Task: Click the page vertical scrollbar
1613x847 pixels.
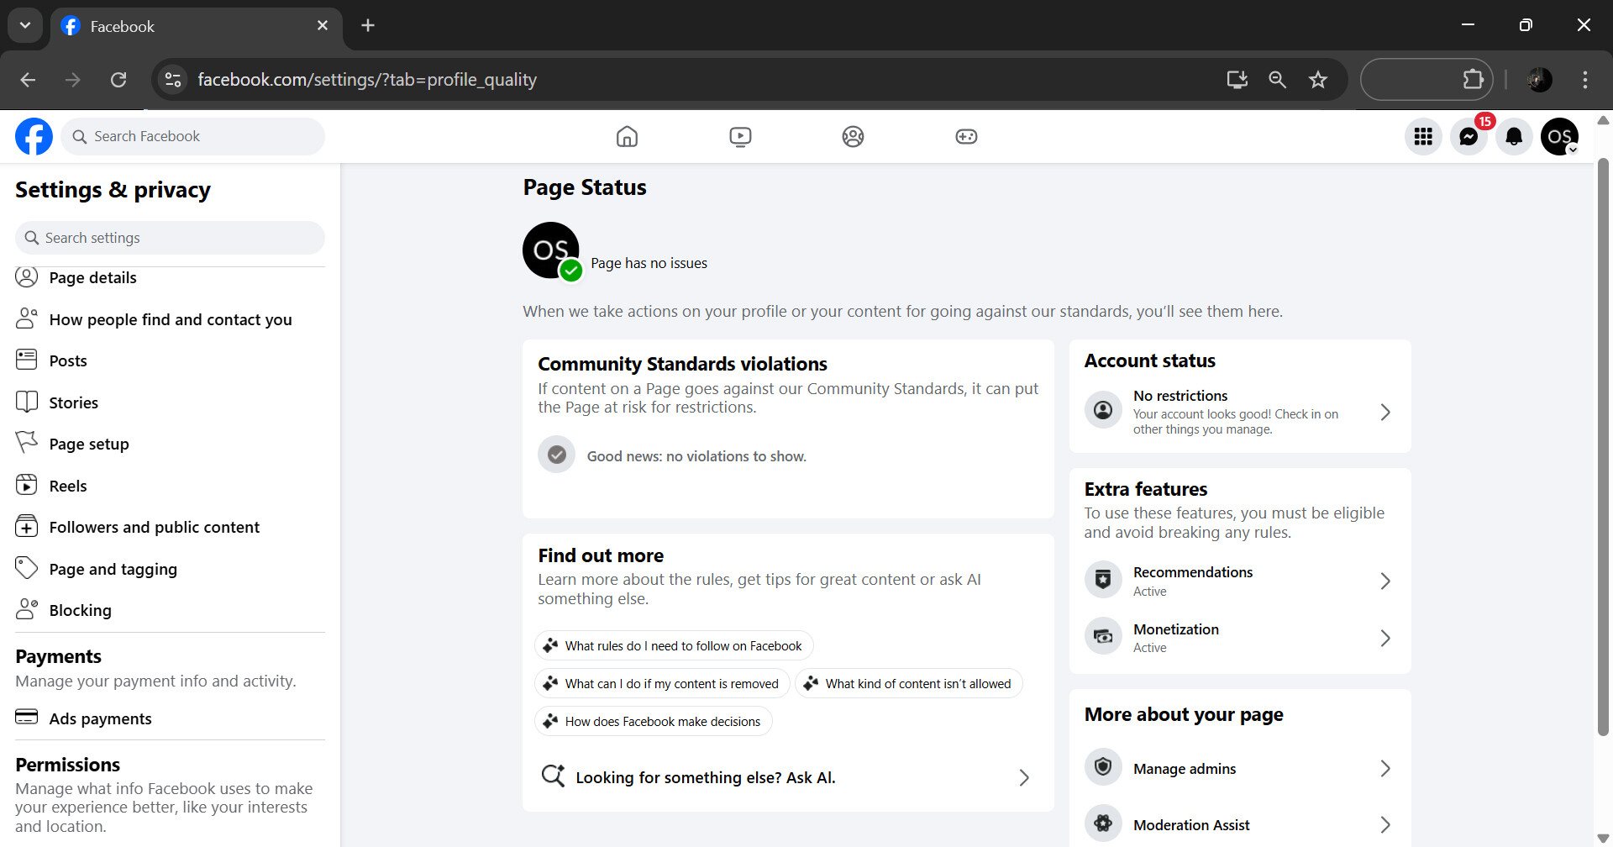Action: click(1603, 445)
